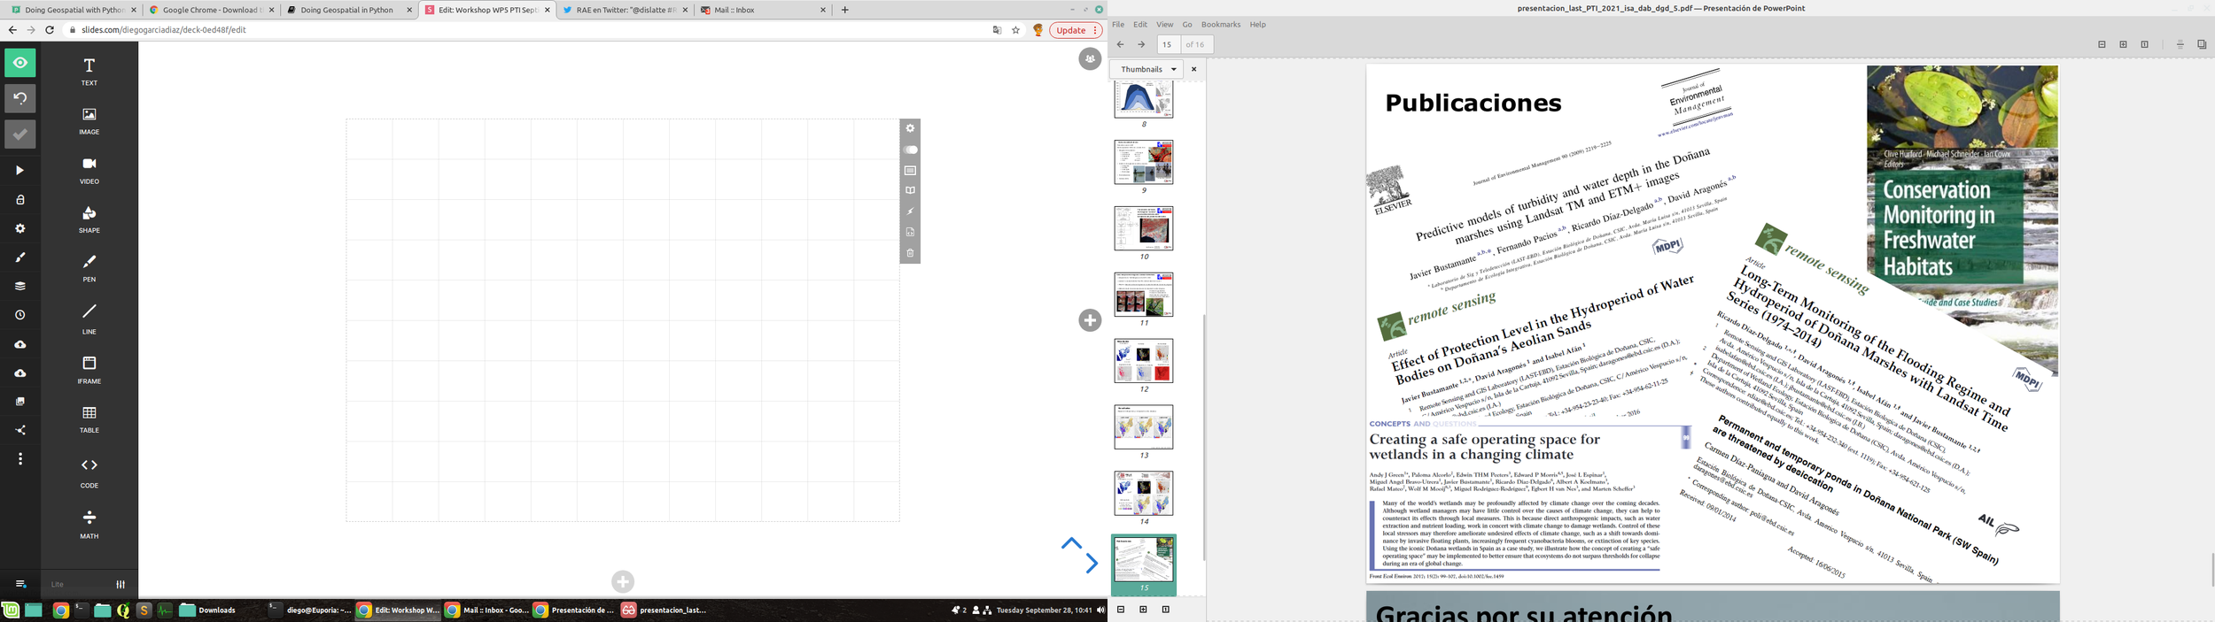The image size is (2215, 622).
Task: Select page 9 thumbnail in PDF viewer
Action: (x=1144, y=162)
